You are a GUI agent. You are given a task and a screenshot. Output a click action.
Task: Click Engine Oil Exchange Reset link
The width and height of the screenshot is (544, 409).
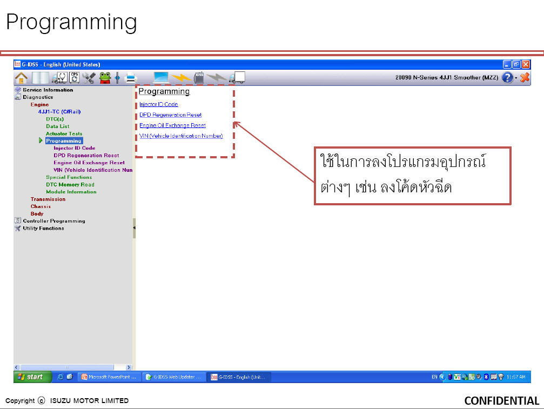[x=172, y=125]
